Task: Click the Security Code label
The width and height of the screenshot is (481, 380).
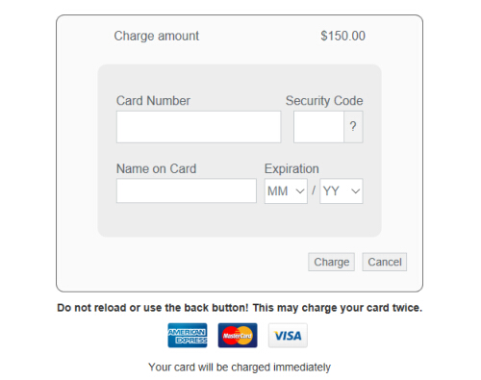Action: 324,101
